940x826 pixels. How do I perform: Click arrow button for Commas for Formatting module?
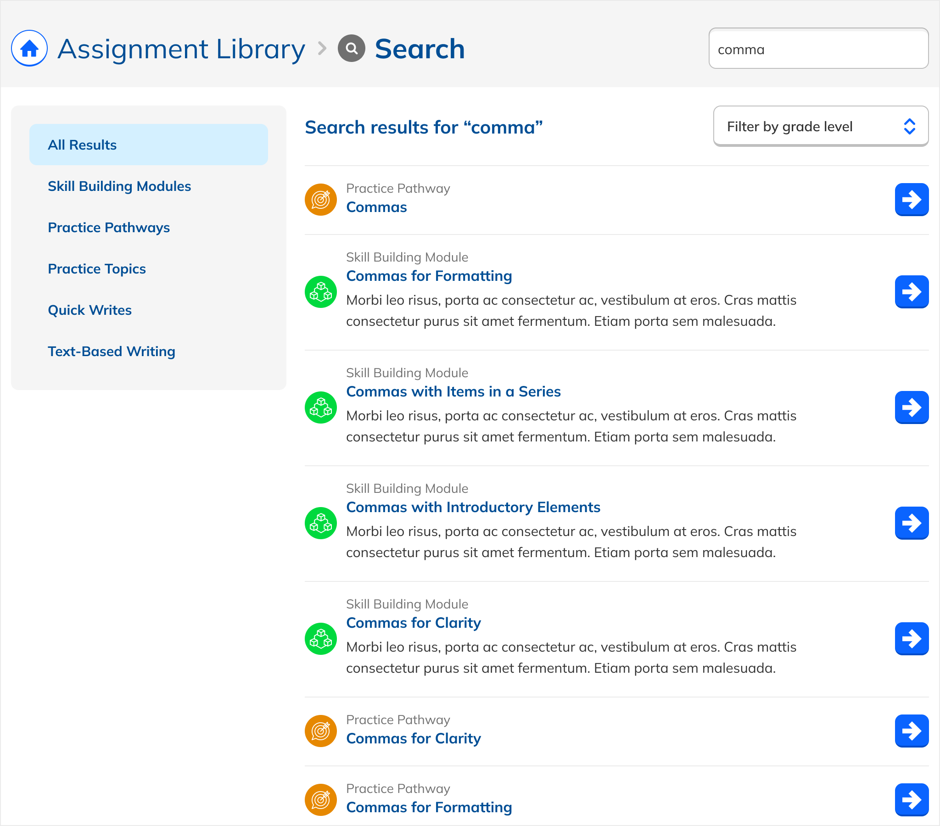pos(911,291)
